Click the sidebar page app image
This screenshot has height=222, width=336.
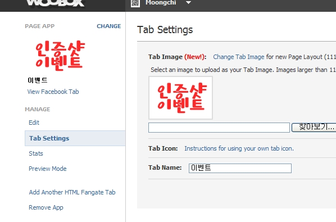60,56
